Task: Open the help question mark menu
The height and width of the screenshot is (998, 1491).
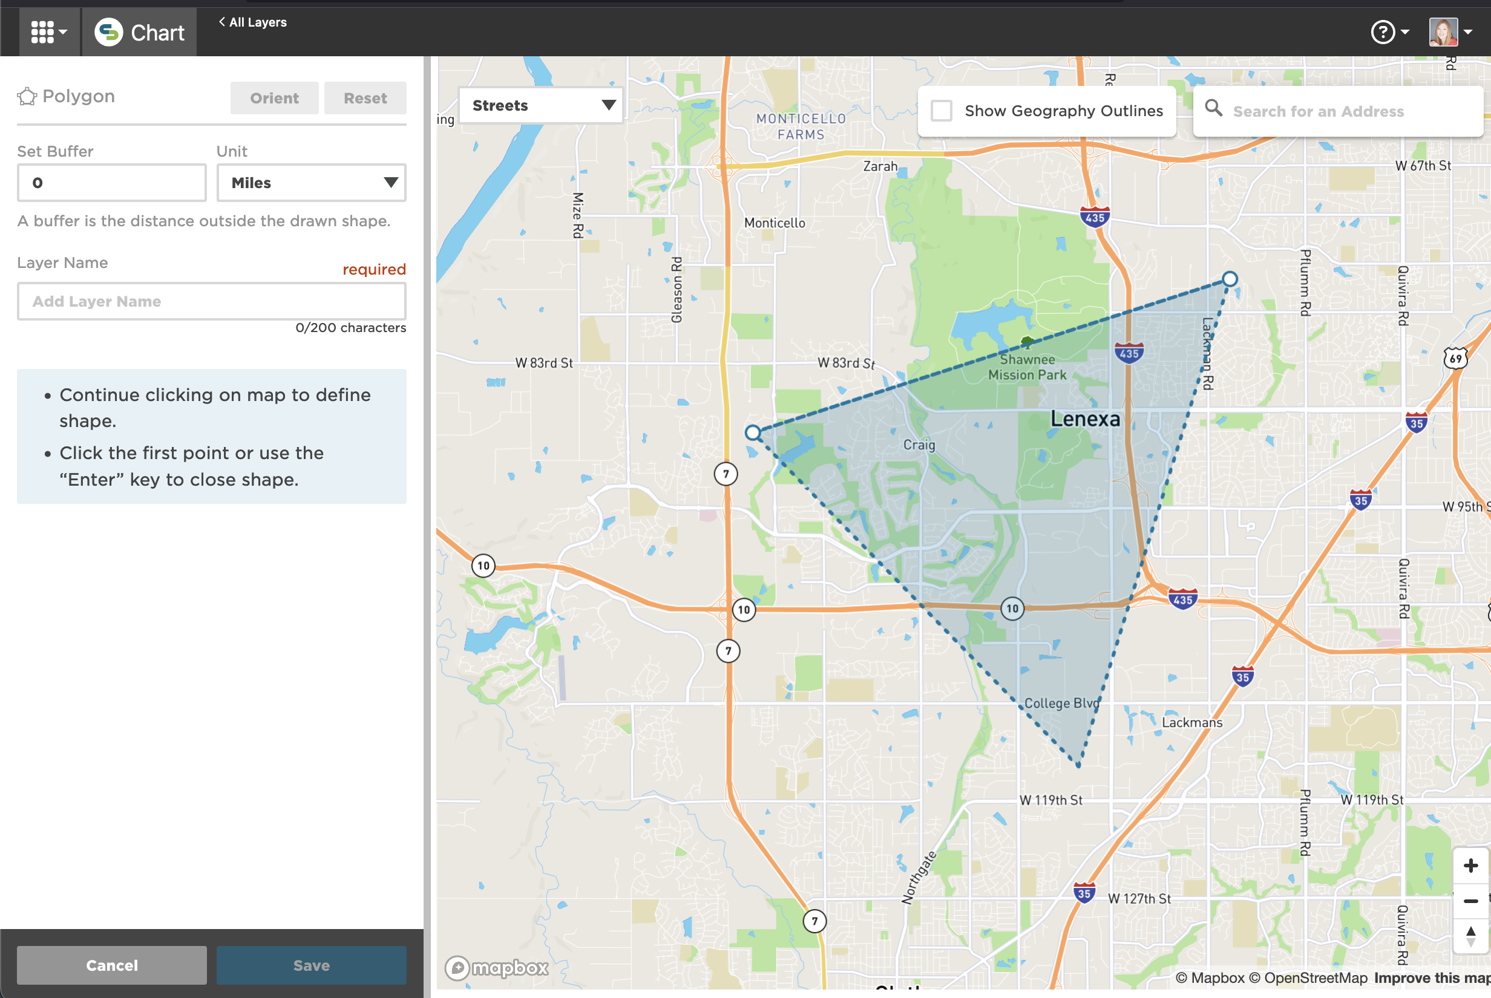Action: (x=1383, y=32)
